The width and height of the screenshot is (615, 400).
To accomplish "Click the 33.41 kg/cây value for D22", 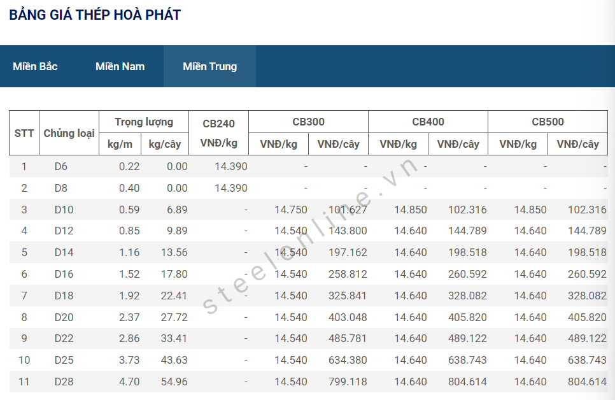I will click(x=174, y=338).
